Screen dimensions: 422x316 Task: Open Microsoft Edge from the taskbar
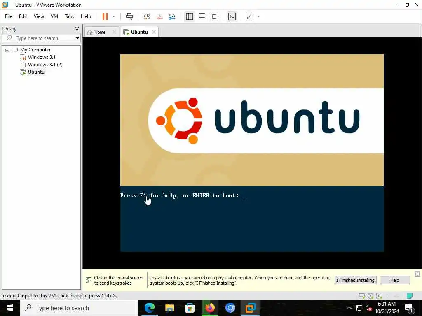click(149, 308)
